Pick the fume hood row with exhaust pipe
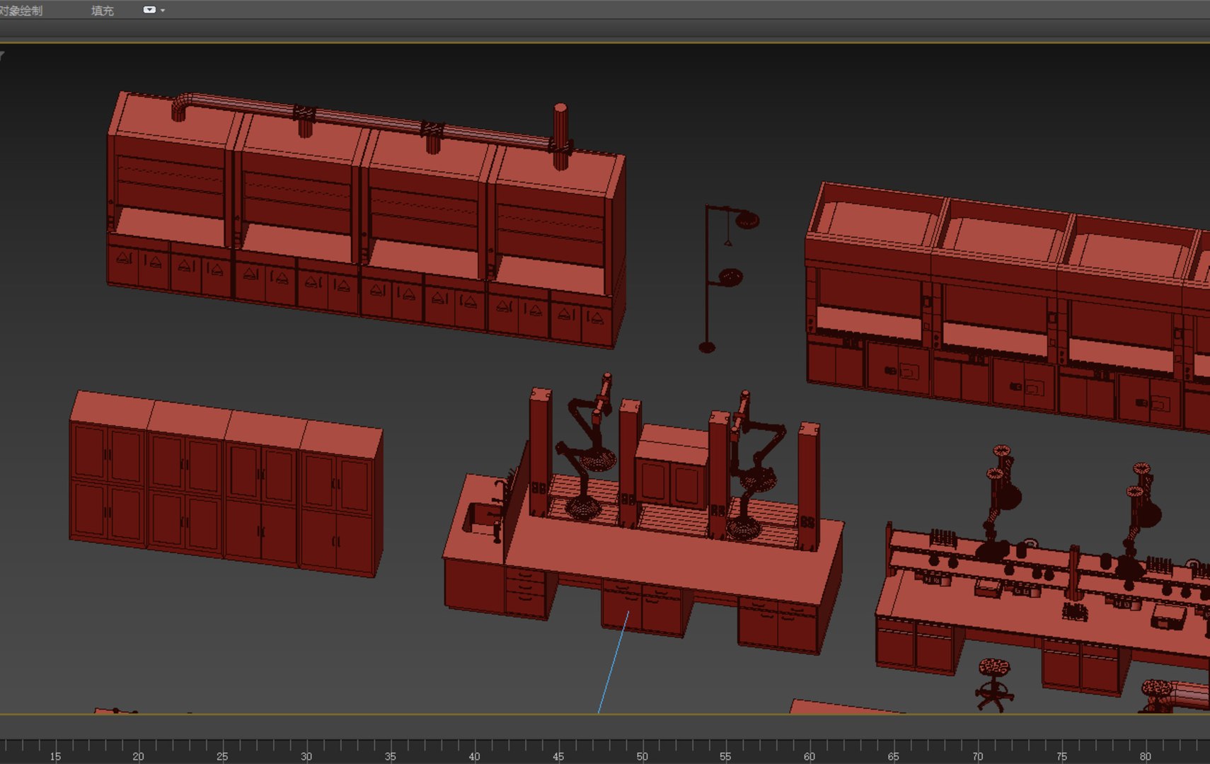1210x764 pixels. [366, 219]
